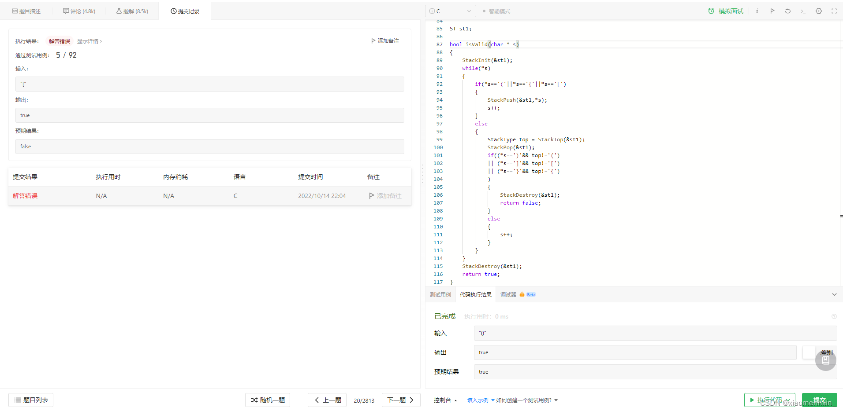The width and height of the screenshot is (843, 411).
Task: Click the list icon in 题目列表
Action: click(x=18, y=400)
